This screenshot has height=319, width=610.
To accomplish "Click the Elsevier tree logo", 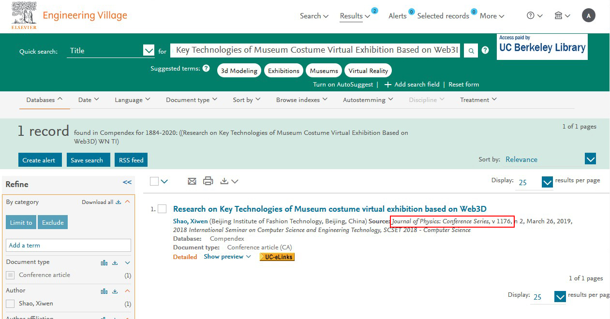I will click(x=24, y=15).
